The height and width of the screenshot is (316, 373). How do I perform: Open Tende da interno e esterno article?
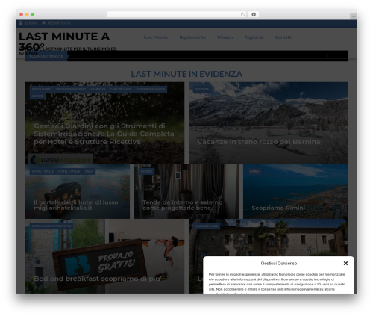coord(183,205)
